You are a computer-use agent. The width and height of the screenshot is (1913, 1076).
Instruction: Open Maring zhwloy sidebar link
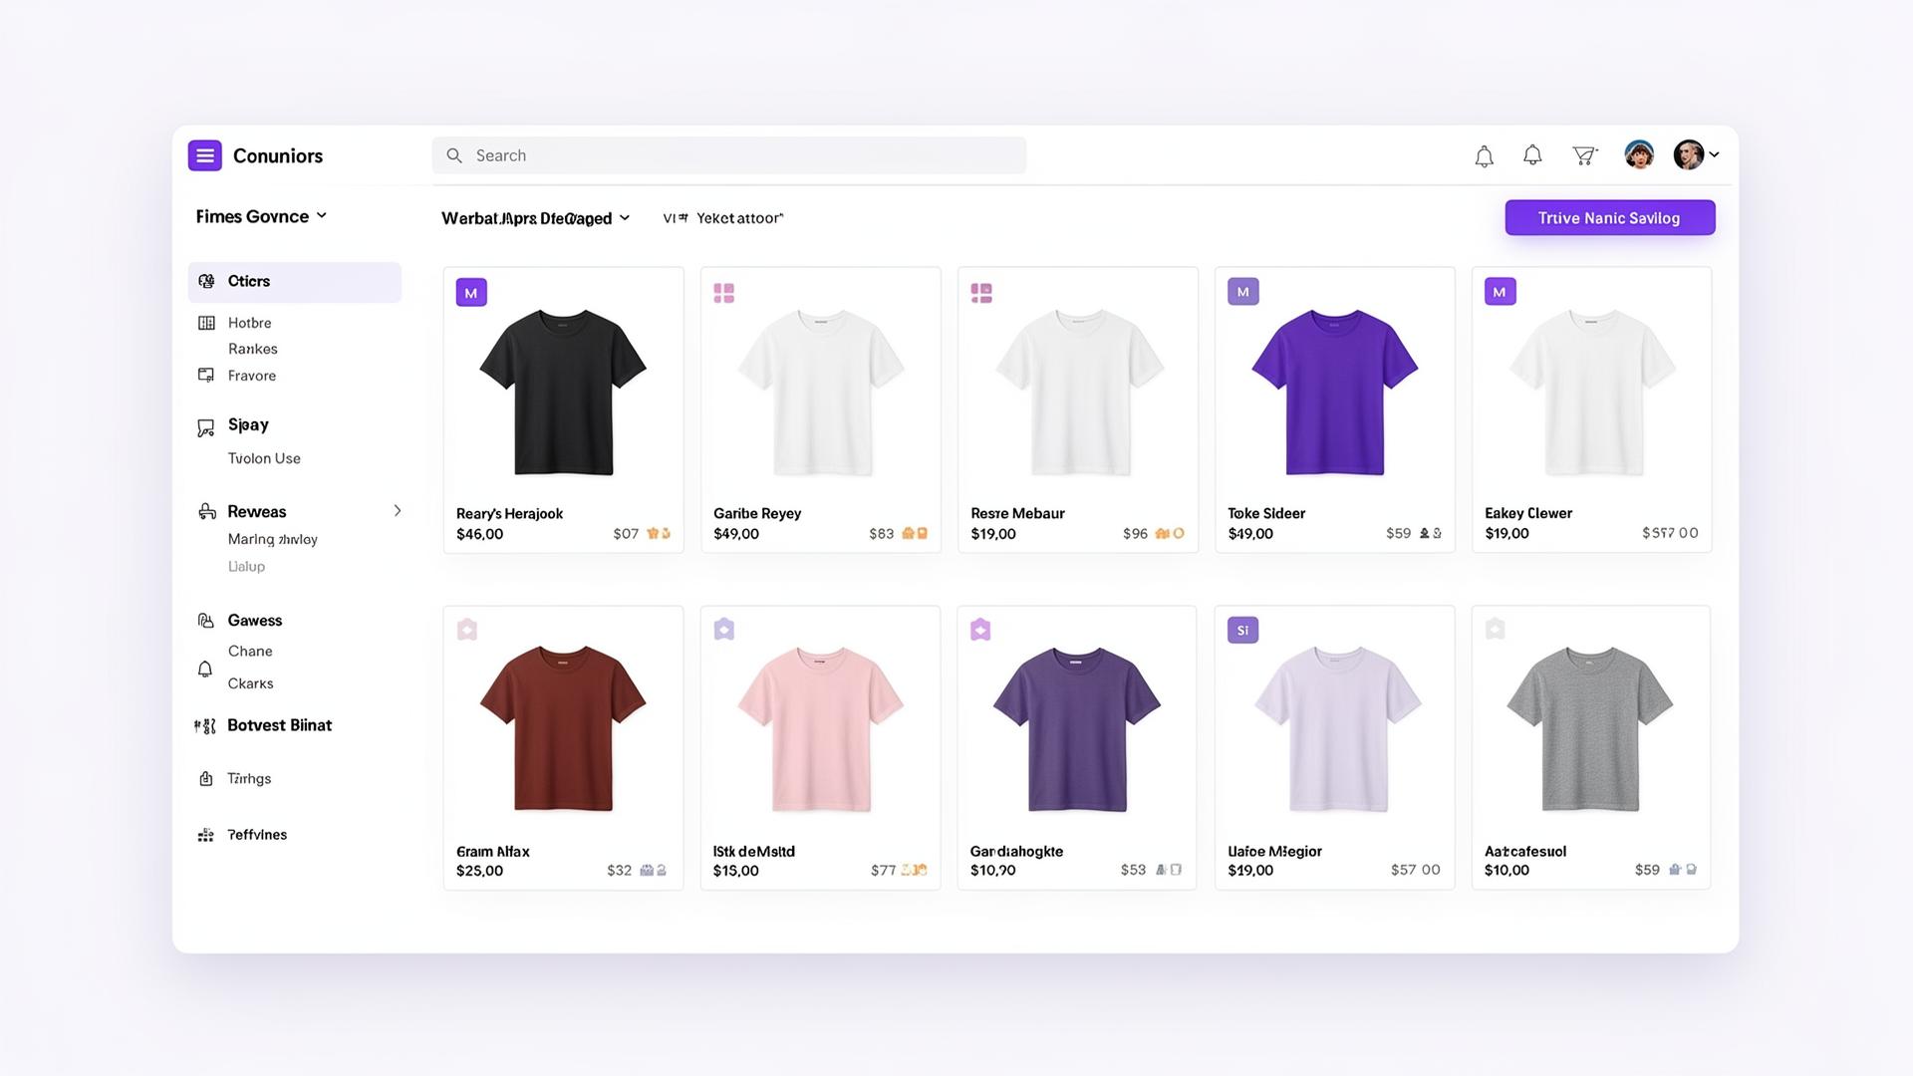pyautogui.click(x=272, y=539)
